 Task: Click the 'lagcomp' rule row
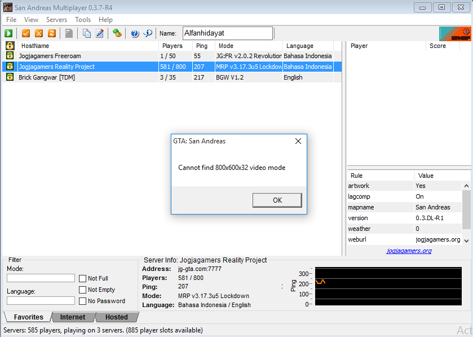(405, 196)
